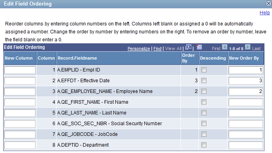
Task: Check Descending for First Name row
Action: [204, 102]
